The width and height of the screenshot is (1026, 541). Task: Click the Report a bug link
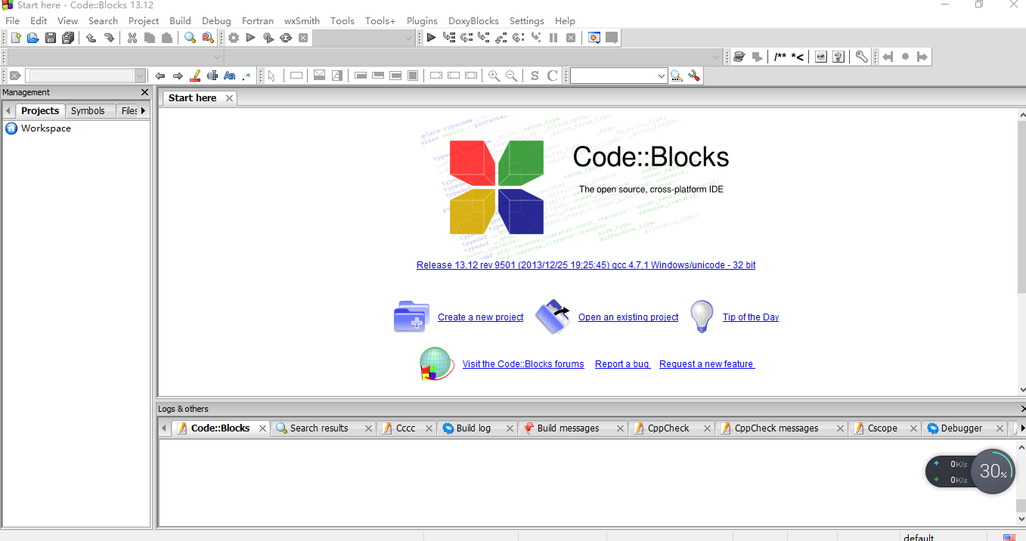(x=622, y=364)
